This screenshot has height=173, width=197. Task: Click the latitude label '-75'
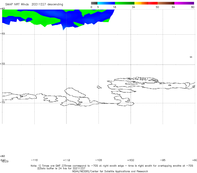pyautogui.click(x=2, y=102)
